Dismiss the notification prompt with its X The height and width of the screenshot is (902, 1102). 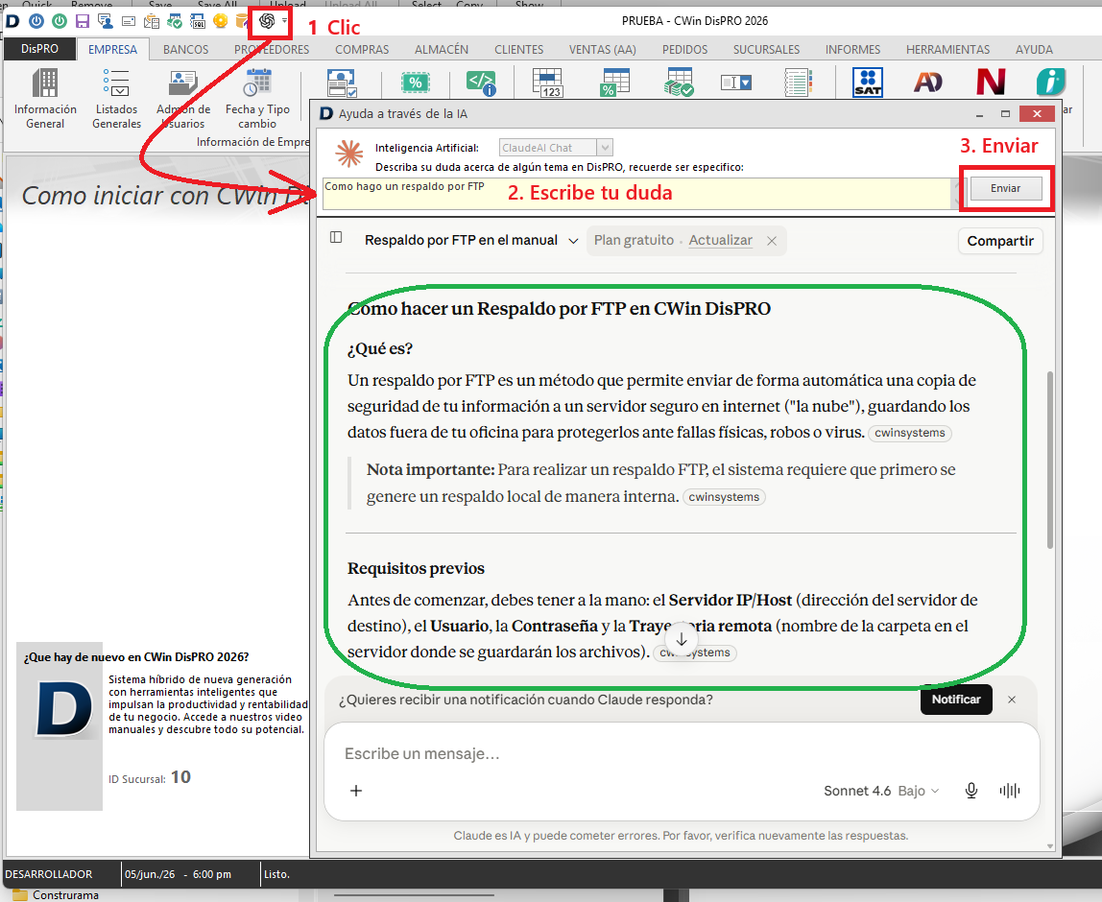(1012, 700)
